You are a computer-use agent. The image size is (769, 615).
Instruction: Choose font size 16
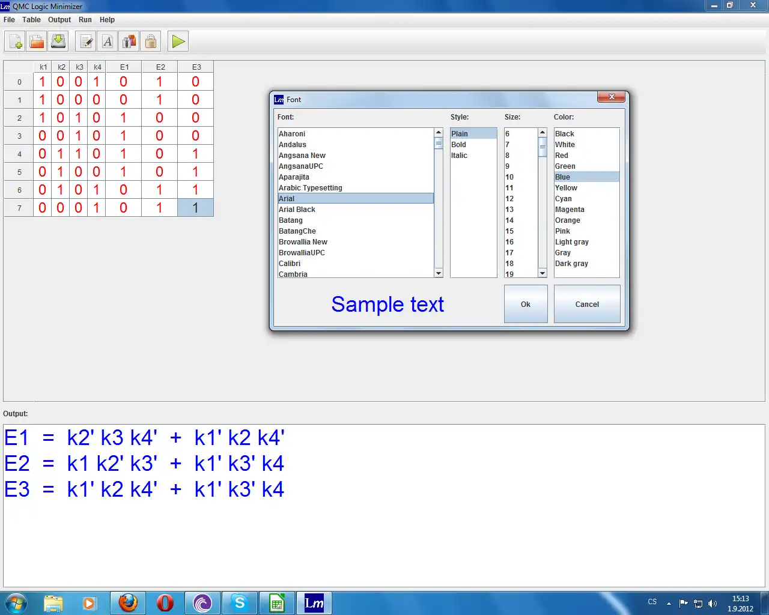pos(521,242)
